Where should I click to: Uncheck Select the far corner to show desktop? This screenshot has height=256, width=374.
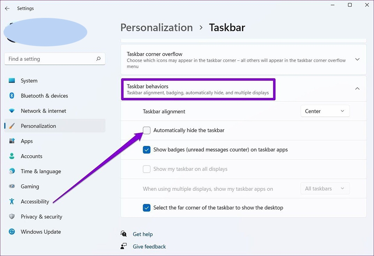146,208
